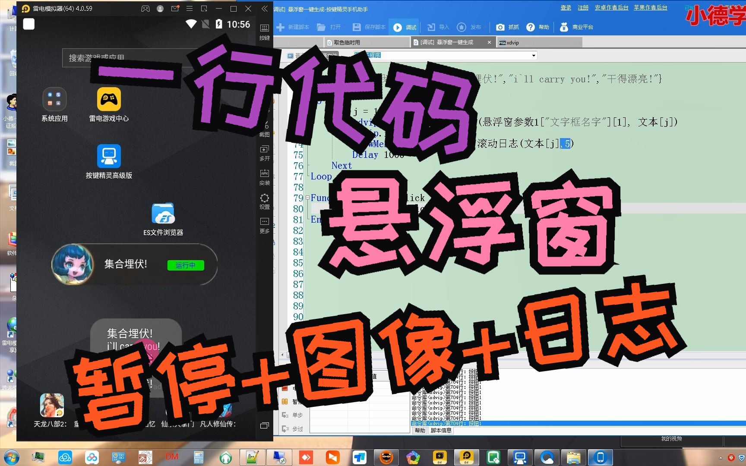This screenshot has height=466, width=746.
Task: Click the code editor horizontal scrollbar left arrow
Action: [x=283, y=355]
